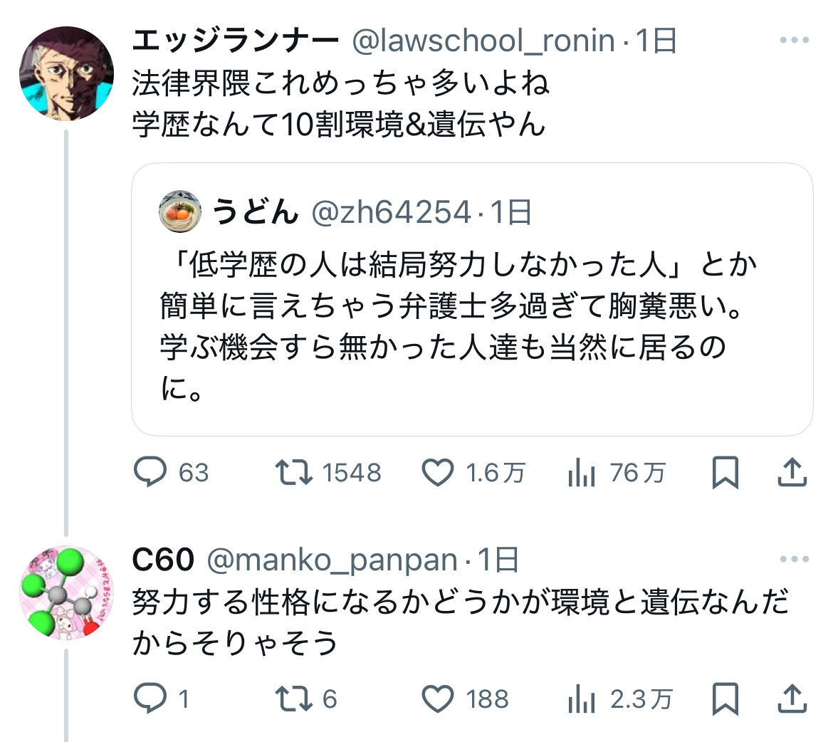
Task: Repost the C60 post
Action: (x=293, y=699)
